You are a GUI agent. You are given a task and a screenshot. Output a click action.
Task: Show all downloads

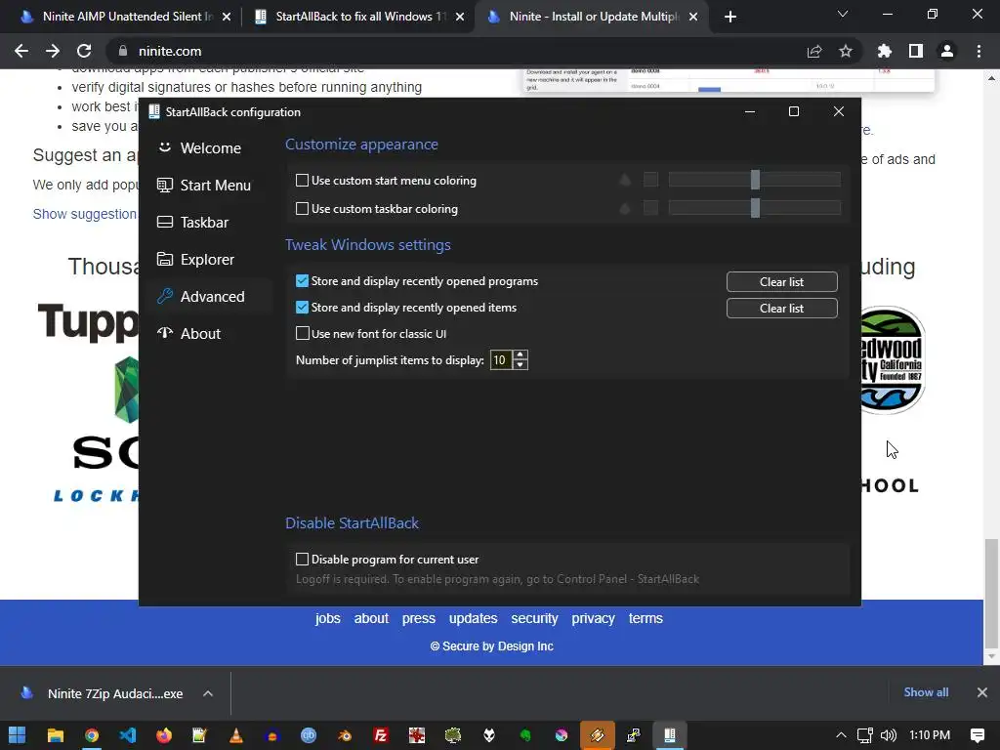coord(926,692)
